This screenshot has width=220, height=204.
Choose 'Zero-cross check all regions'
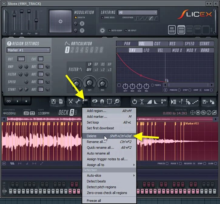pyautogui.click(x=109, y=193)
